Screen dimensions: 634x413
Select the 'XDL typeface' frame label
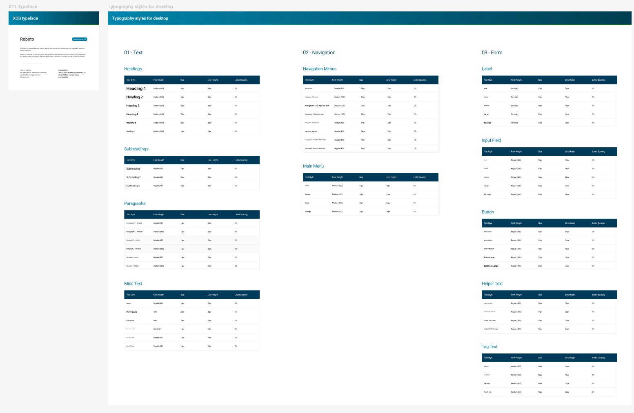pyautogui.click(x=23, y=7)
